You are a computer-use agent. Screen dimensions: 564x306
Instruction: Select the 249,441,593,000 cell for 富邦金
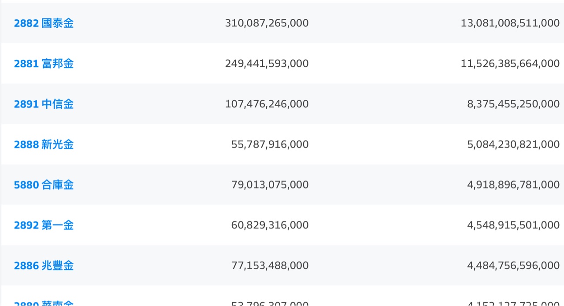point(267,64)
